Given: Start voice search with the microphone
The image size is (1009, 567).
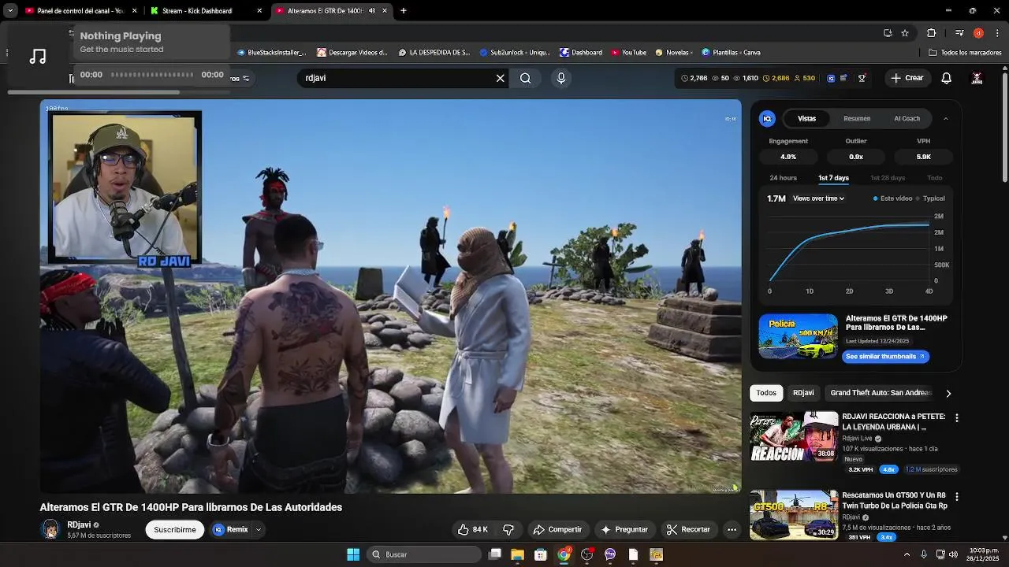Looking at the screenshot, I should (x=561, y=78).
